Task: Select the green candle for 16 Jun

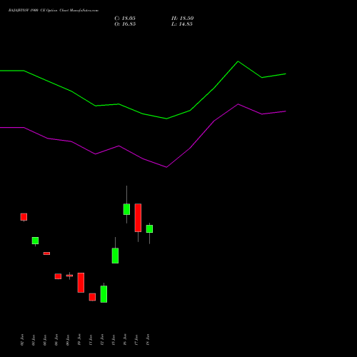Action: click(x=126, y=209)
